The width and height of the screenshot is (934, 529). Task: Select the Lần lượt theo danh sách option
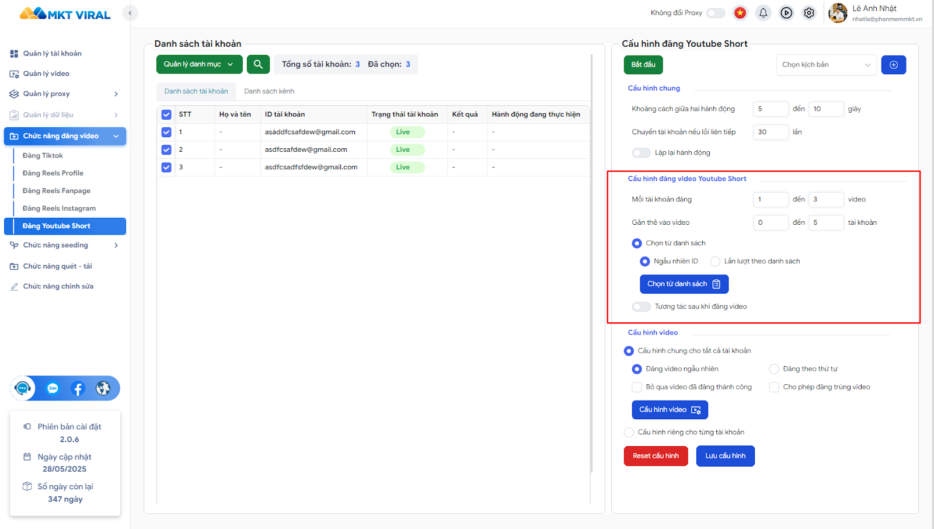click(x=715, y=262)
